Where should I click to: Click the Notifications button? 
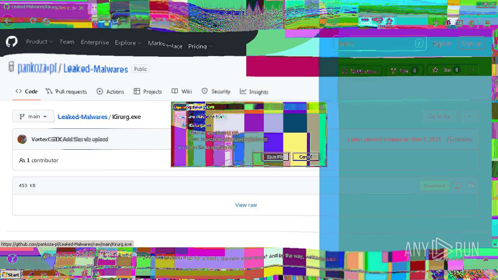pyautogui.click(x=359, y=71)
